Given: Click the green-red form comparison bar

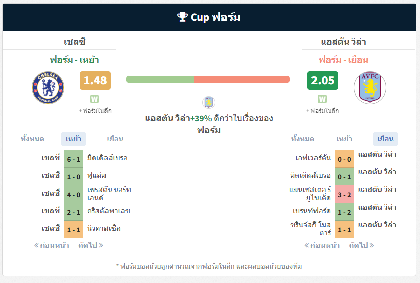Looking at the screenshot, I should tap(208, 79).
